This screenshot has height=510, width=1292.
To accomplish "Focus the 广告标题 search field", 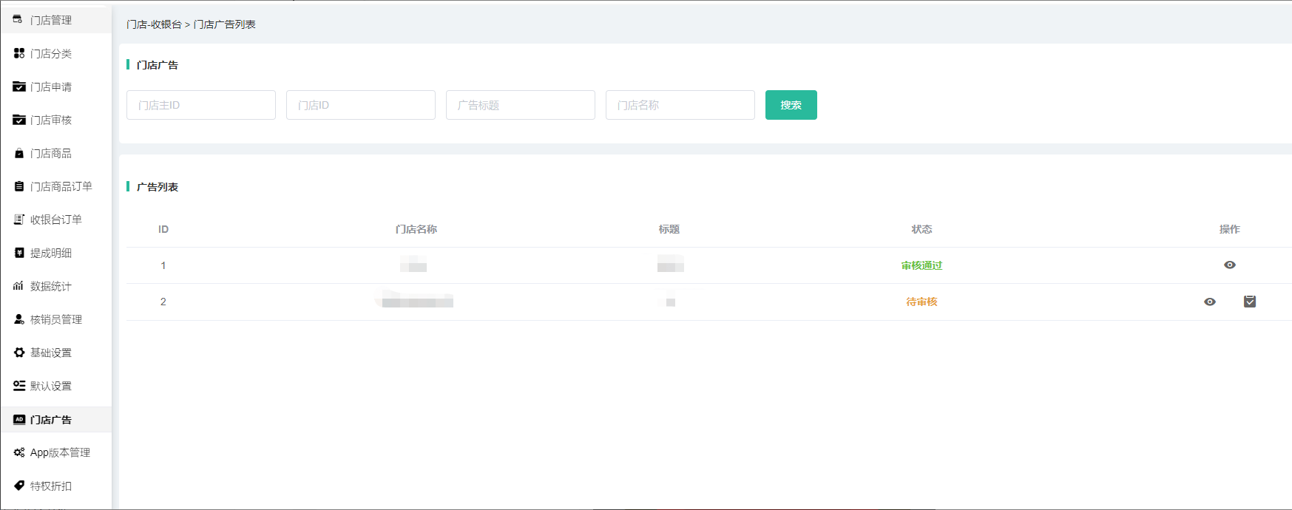I will point(521,105).
